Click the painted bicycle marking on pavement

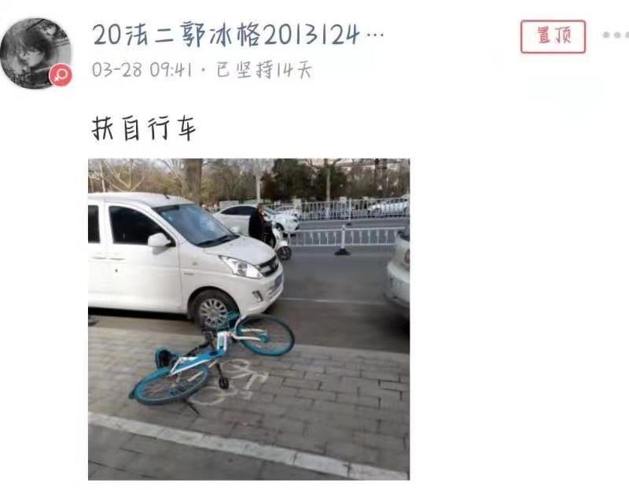point(233,381)
